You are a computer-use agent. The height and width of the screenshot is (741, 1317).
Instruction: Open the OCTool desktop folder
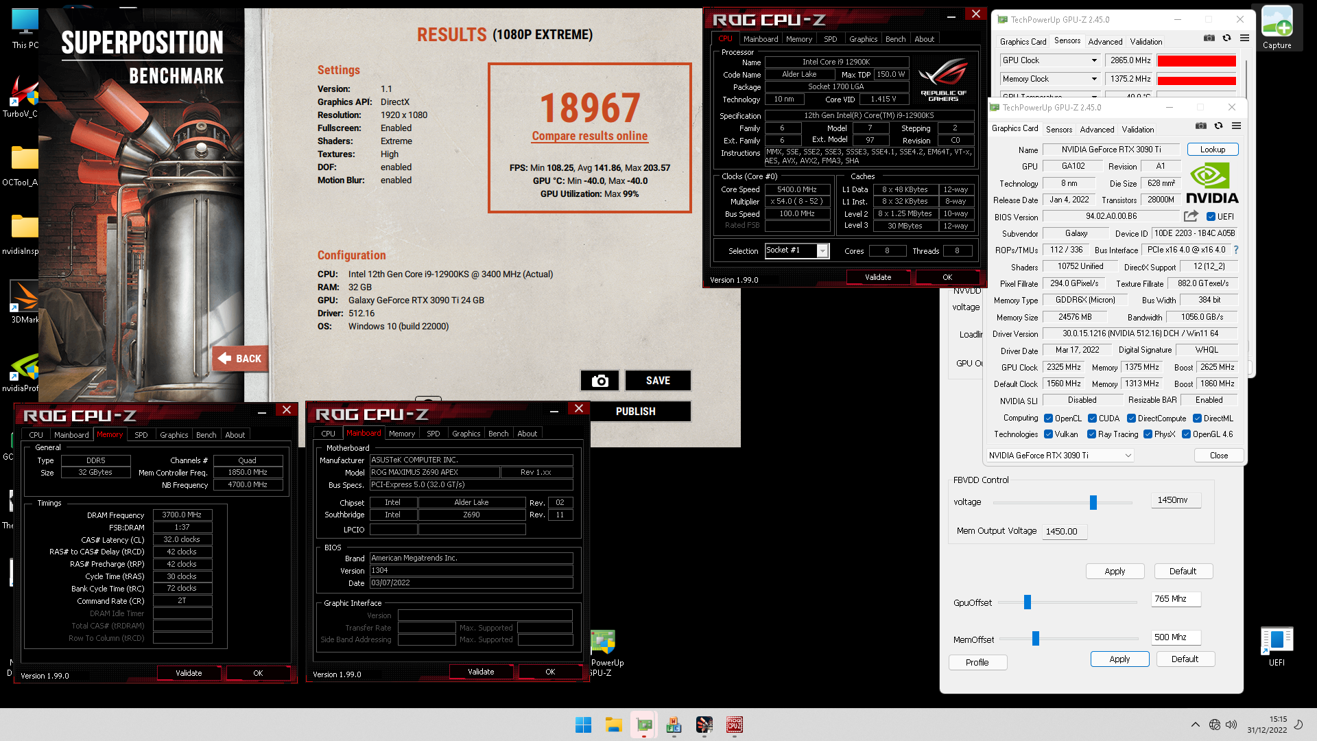tap(25, 166)
